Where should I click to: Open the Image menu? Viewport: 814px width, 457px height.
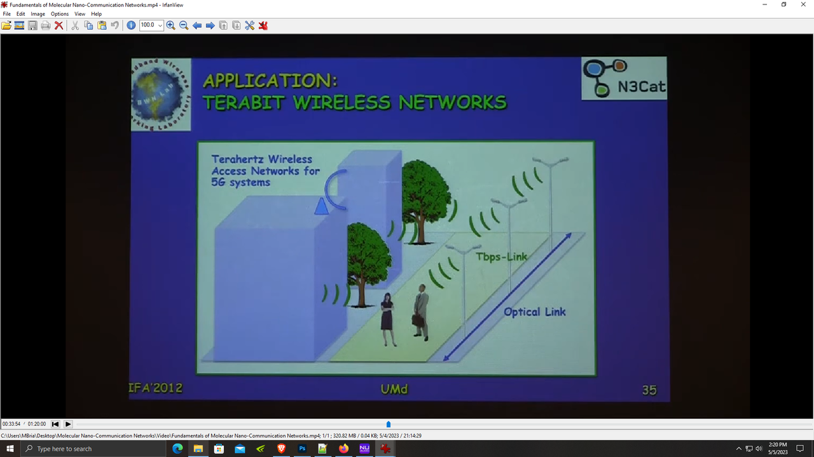tap(38, 14)
